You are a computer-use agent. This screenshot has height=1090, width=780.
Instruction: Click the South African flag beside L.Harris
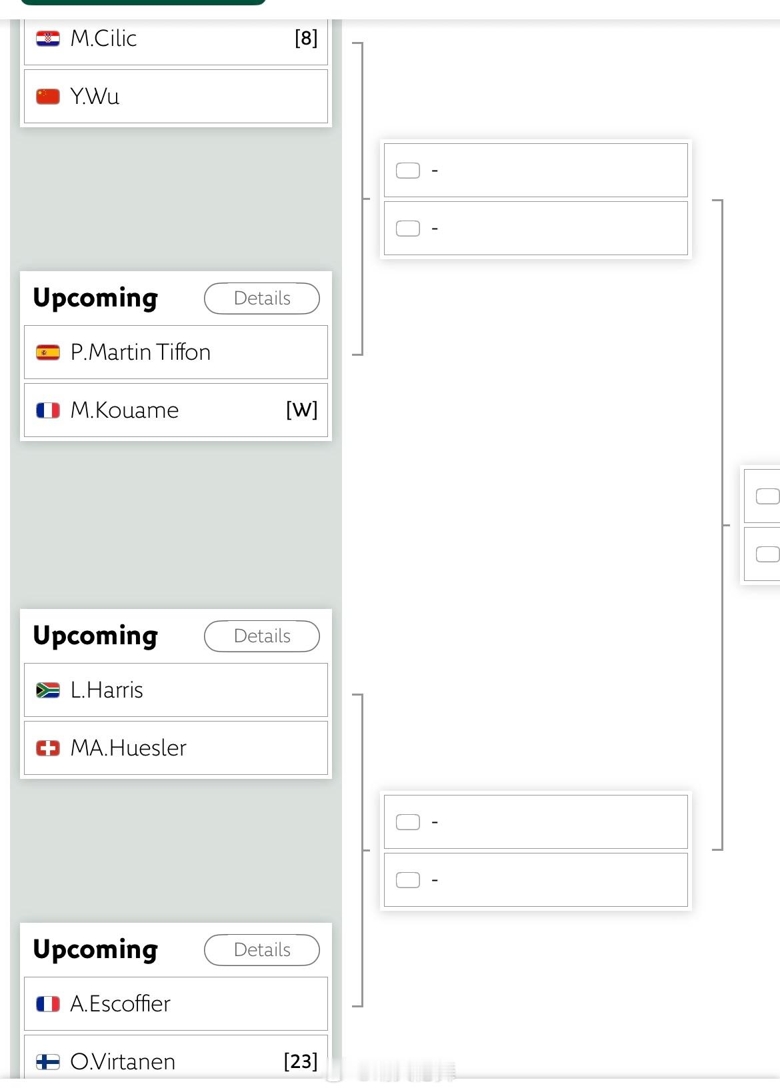pyautogui.click(x=47, y=690)
